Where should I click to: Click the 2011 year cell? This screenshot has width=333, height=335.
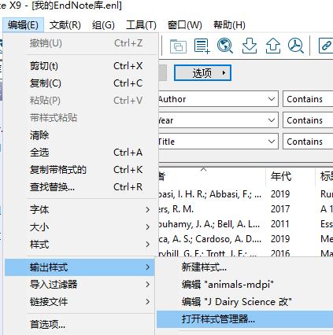pos(280,224)
